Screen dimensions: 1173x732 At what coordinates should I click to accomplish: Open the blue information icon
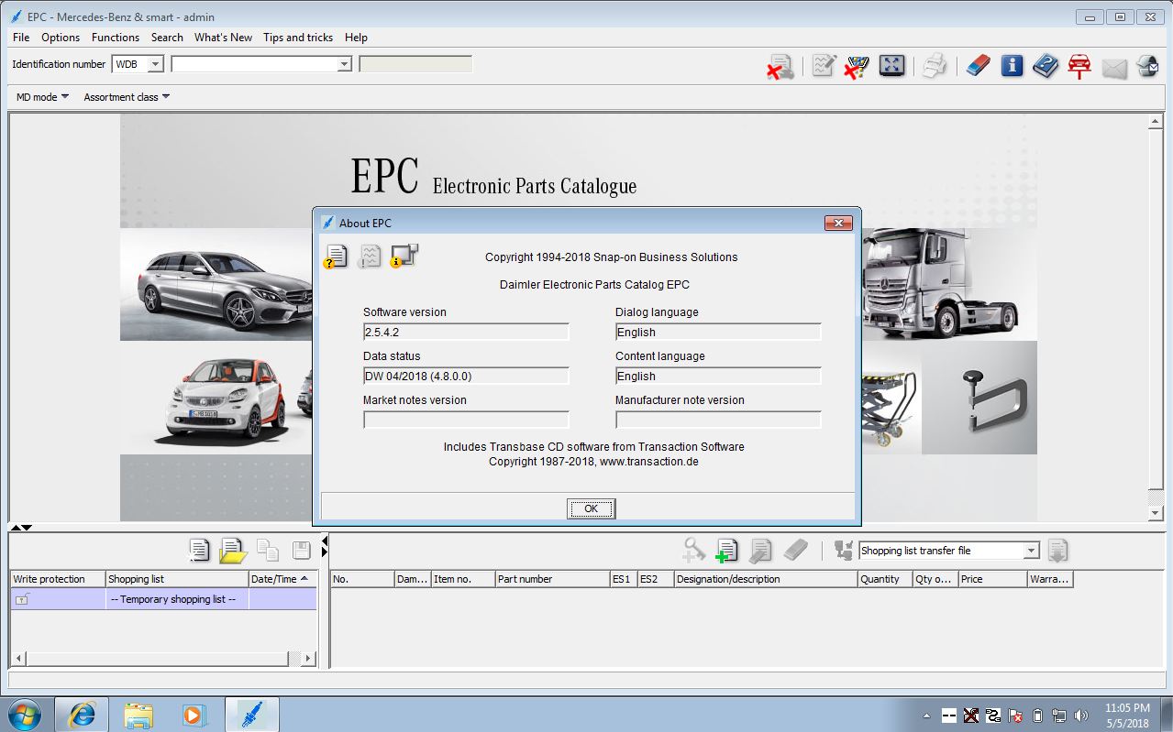pos(1012,66)
